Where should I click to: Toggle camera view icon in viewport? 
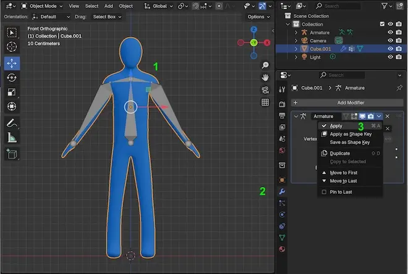click(x=265, y=90)
